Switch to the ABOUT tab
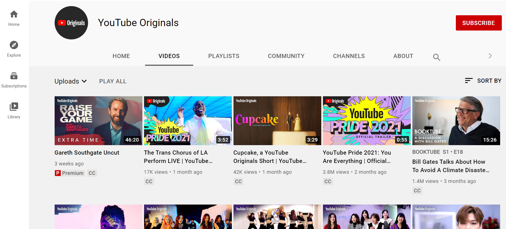The image size is (506, 229). pyautogui.click(x=403, y=56)
